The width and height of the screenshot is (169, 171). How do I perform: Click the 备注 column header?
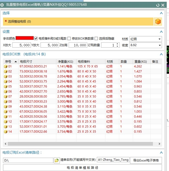tap(156, 62)
